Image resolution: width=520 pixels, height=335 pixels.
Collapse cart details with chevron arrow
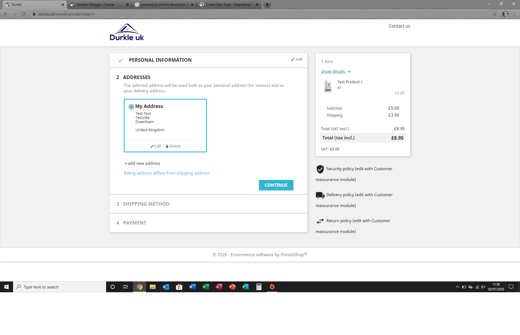coord(349,72)
